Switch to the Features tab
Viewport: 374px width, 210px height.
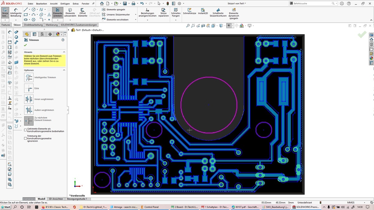click(x=6, y=25)
